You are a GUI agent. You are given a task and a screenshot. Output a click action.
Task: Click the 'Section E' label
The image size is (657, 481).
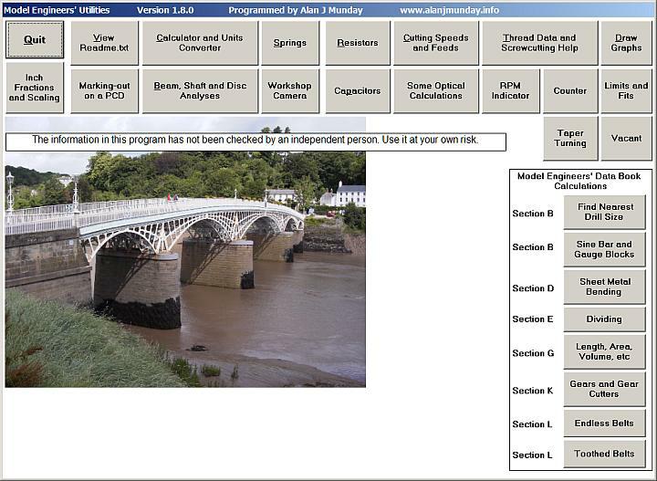[x=533, y=319]
